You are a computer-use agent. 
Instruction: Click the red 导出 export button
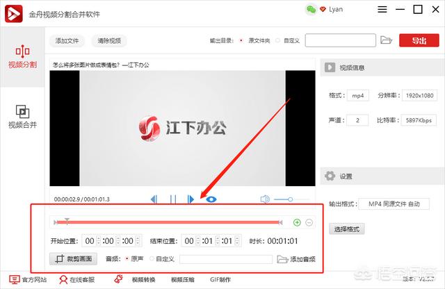click(x=419, y=40)
